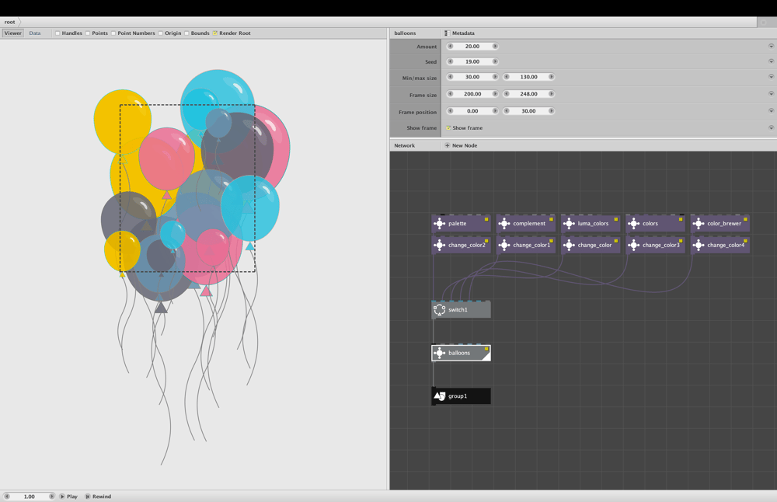
Task: Open the Seed parameter options menu
Action: tap(771, 61)
